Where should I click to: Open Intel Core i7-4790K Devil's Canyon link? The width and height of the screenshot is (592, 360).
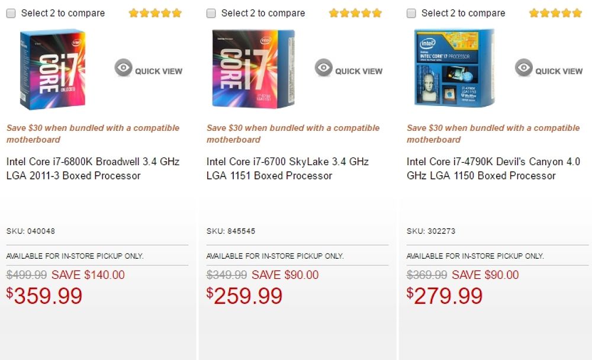493,168
